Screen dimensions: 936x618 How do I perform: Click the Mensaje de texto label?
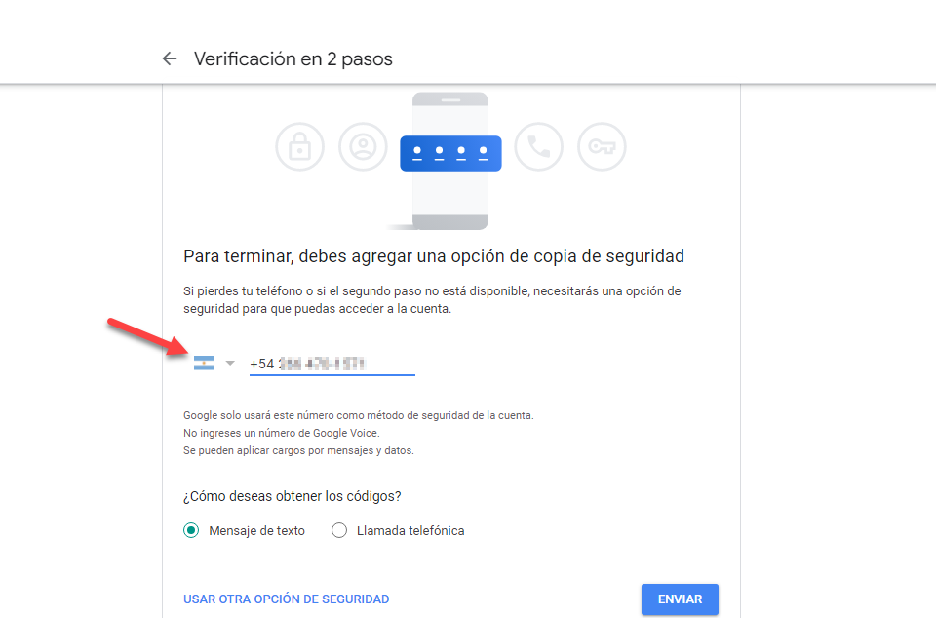coord(256,531)
